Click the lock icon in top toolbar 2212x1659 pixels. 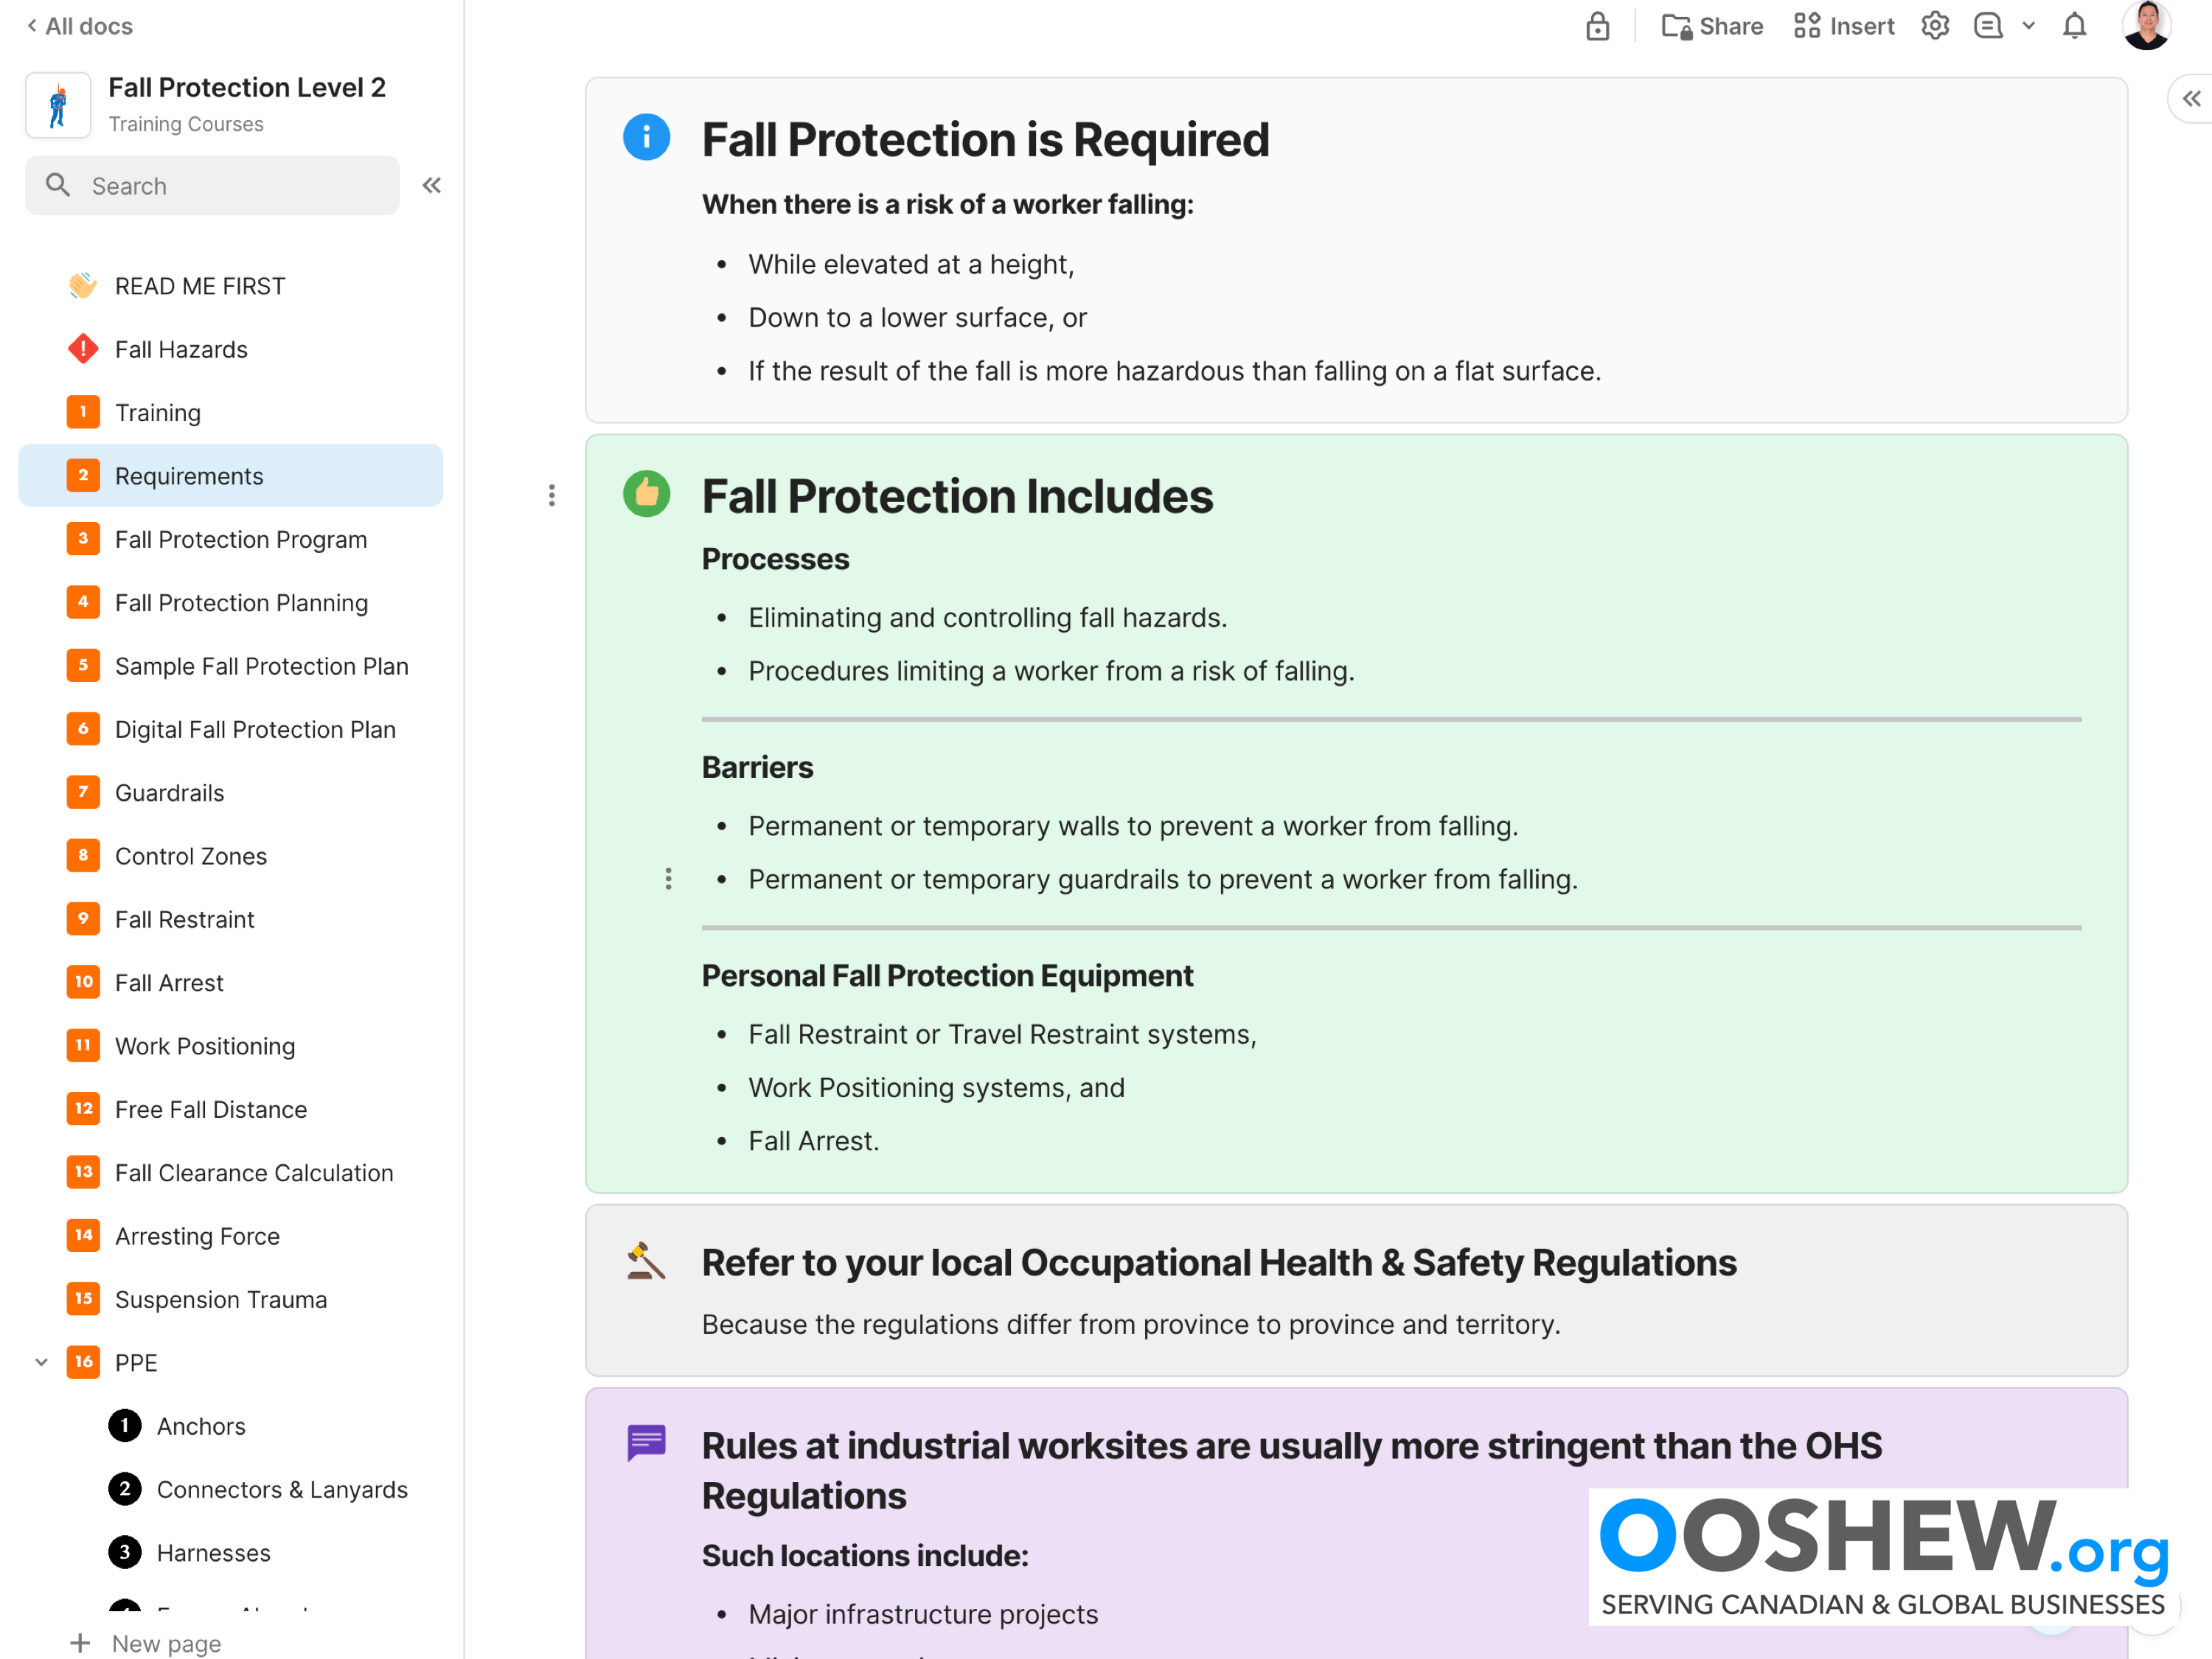tap(1597, 26)
